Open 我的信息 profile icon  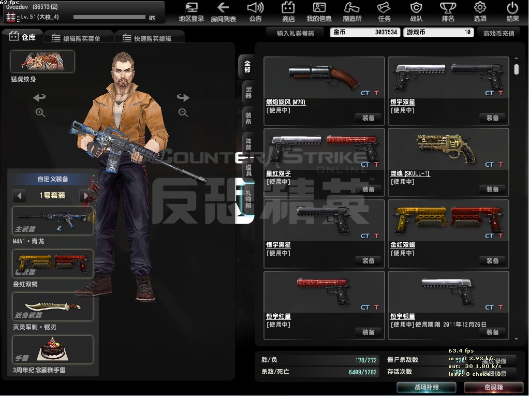point(319,12)
